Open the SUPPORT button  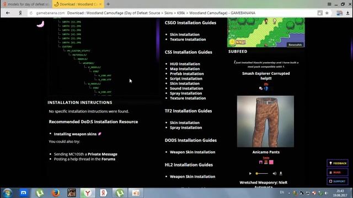(338, 181)
